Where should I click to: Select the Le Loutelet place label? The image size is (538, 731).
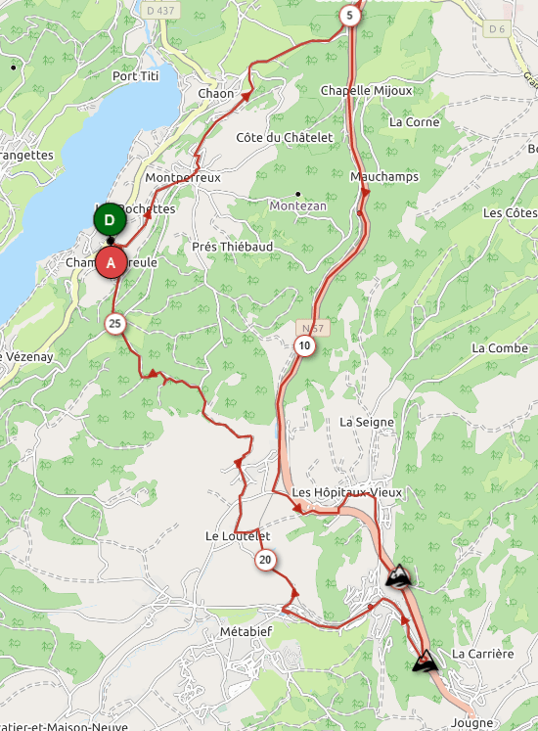[238, 536]
